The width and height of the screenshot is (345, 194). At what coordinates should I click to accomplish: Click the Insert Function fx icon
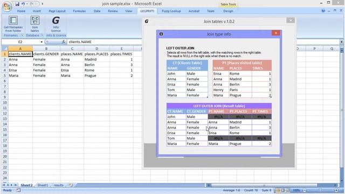(x=64, y=42)
